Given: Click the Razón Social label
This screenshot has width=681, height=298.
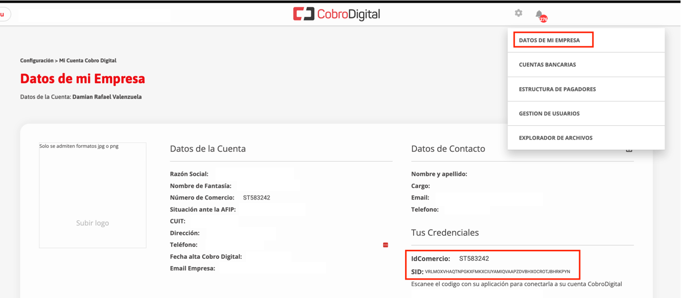Looking at the screenshot, I should click(189, 174).
